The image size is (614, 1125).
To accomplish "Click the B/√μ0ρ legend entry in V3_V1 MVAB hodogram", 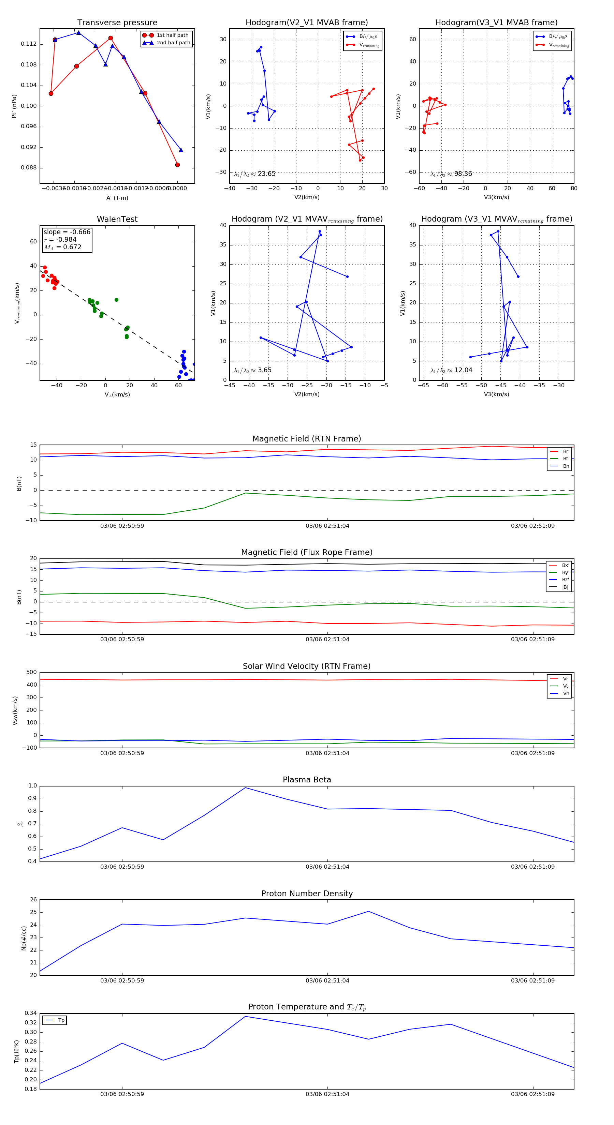I will [552, 37].
